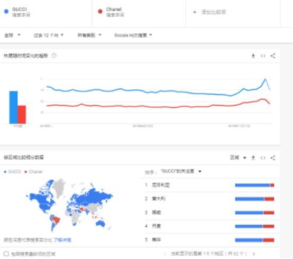
Task: Share the interest over time chart
Action: click(x=273, y=55)
